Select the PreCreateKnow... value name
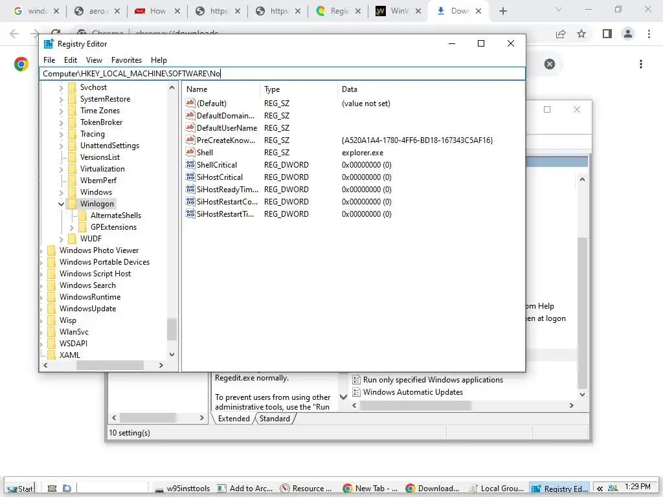663x497 pixels. click(x=226, y=140)
